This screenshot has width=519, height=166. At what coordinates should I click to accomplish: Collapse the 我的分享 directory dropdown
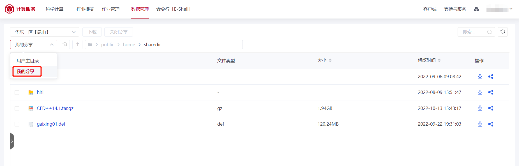click(34, 45)
